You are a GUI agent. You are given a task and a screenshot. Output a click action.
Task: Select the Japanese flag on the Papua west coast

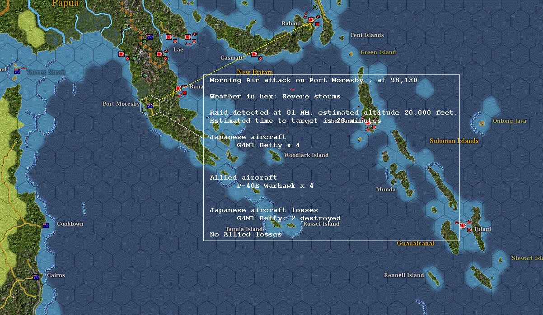[x=122, y=54]
